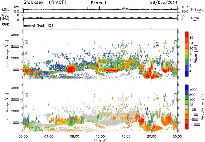The image size is (205, 142).
Task: Click the blue top segment of Velocity color bar
Action: [x=187, y=87]
